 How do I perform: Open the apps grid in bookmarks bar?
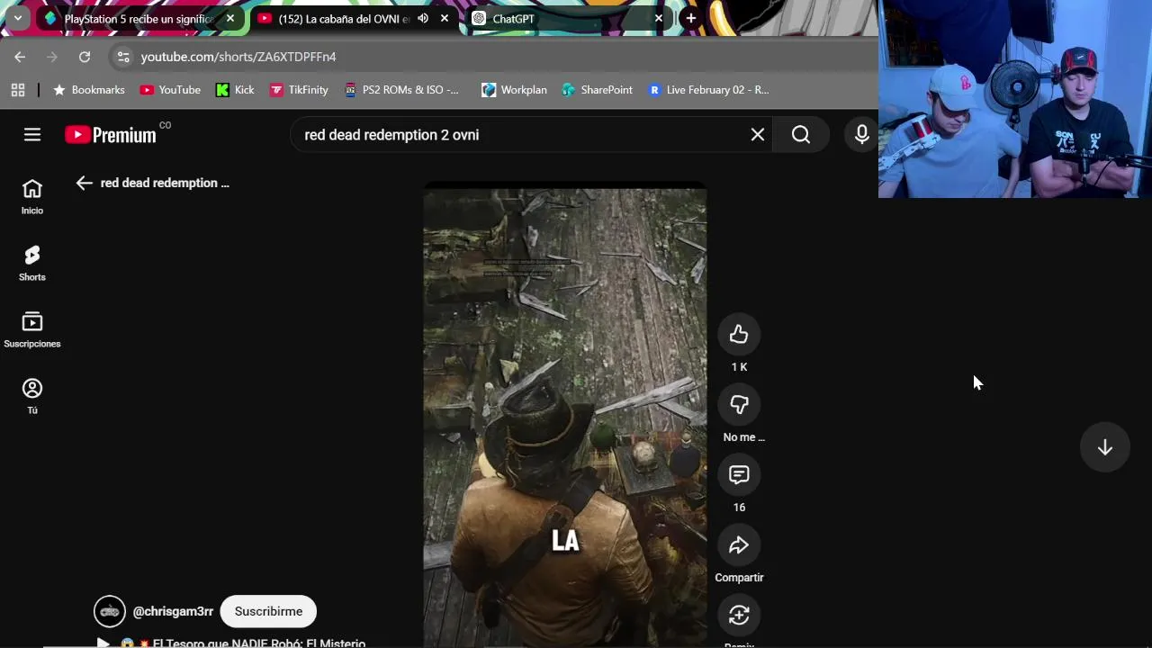(x=18, y=90)
